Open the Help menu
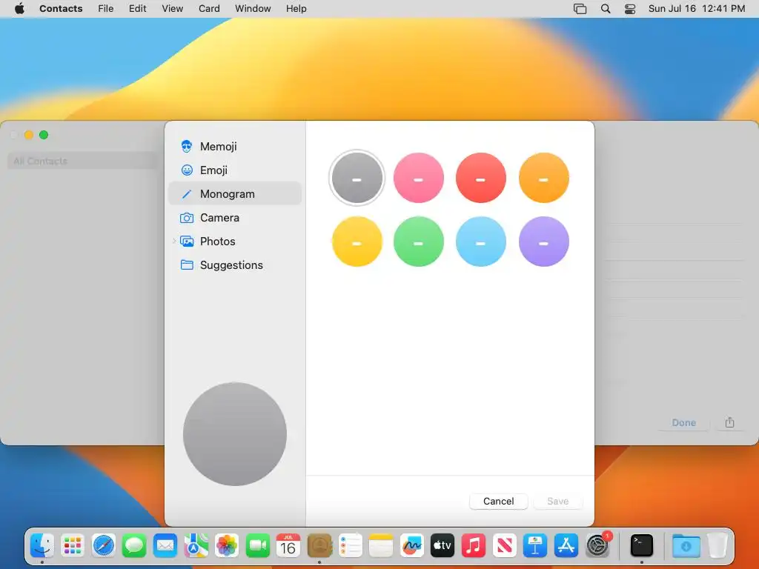This screenshot has width=759, height=569. pyautogui.click(x=296, y=9)
